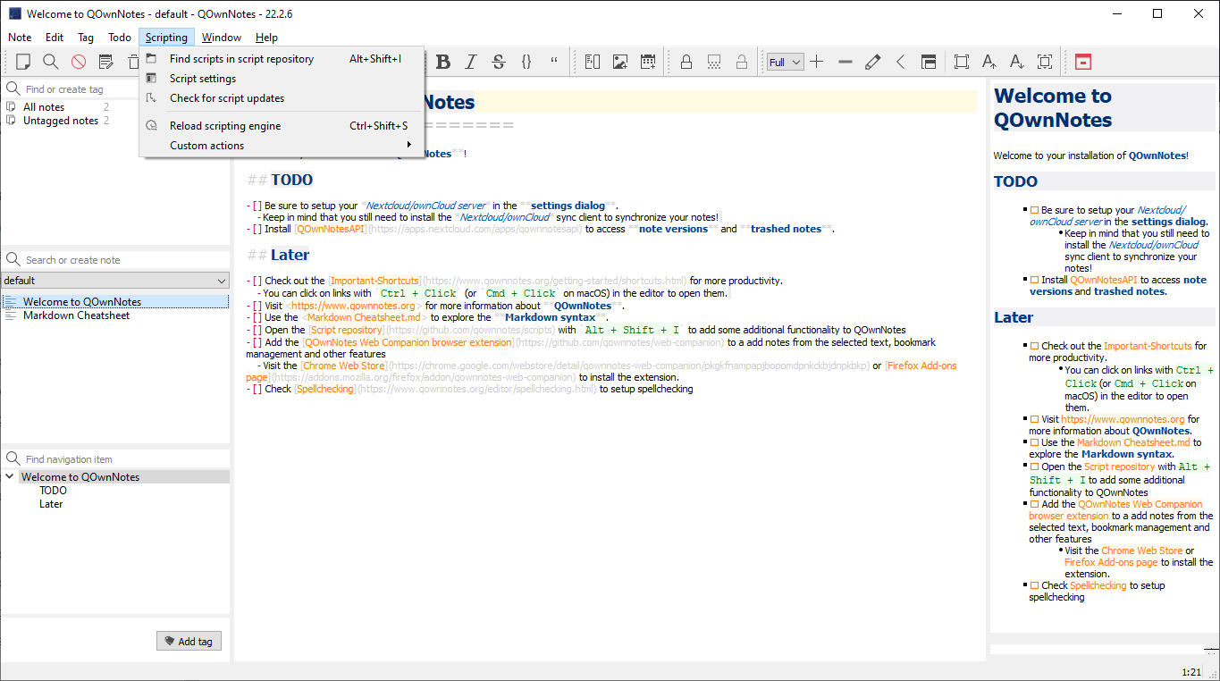Screen dimensions: 1220x681
Task: Open the Window menu
Action: (x=222, y=38)
